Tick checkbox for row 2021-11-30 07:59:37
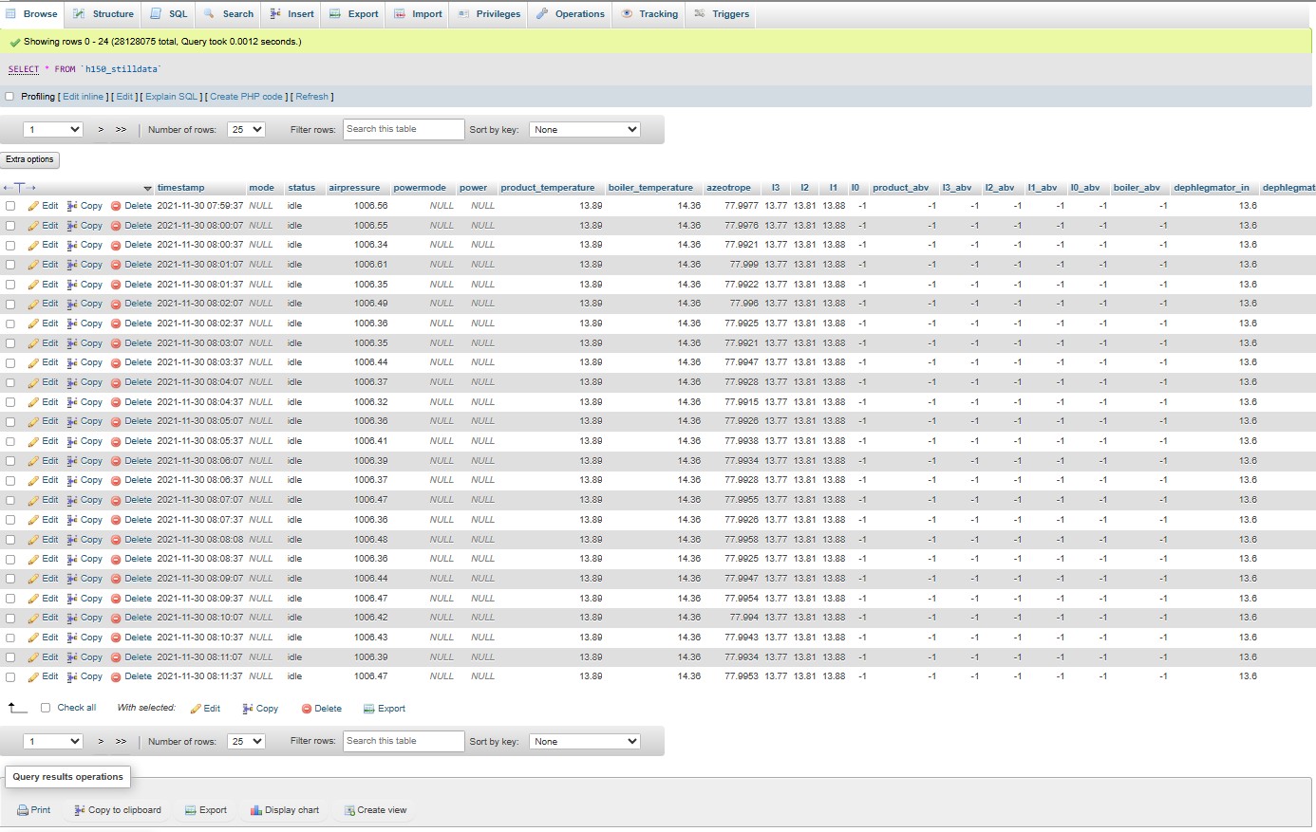 (x=10, y=206)
